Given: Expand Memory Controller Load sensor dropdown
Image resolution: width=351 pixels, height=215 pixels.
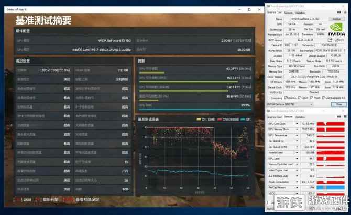Looking at the screenshot, I should coord(297,164).
